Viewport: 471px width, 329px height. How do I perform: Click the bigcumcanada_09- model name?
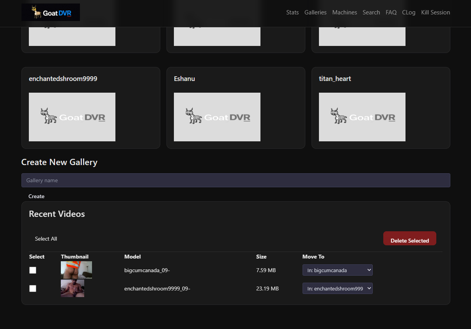147,270
